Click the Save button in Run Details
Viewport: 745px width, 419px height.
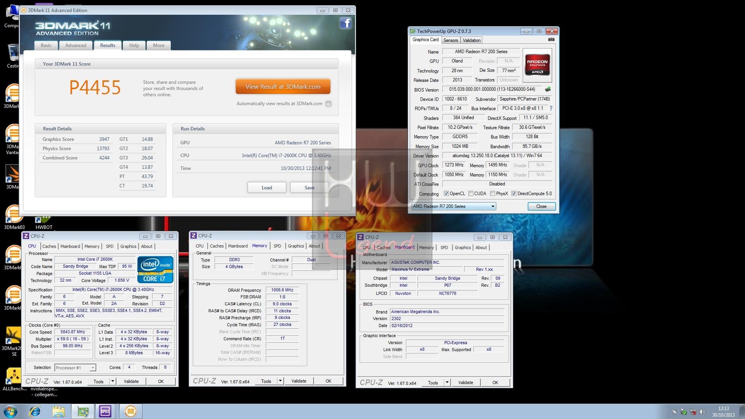tap(309, 187)
